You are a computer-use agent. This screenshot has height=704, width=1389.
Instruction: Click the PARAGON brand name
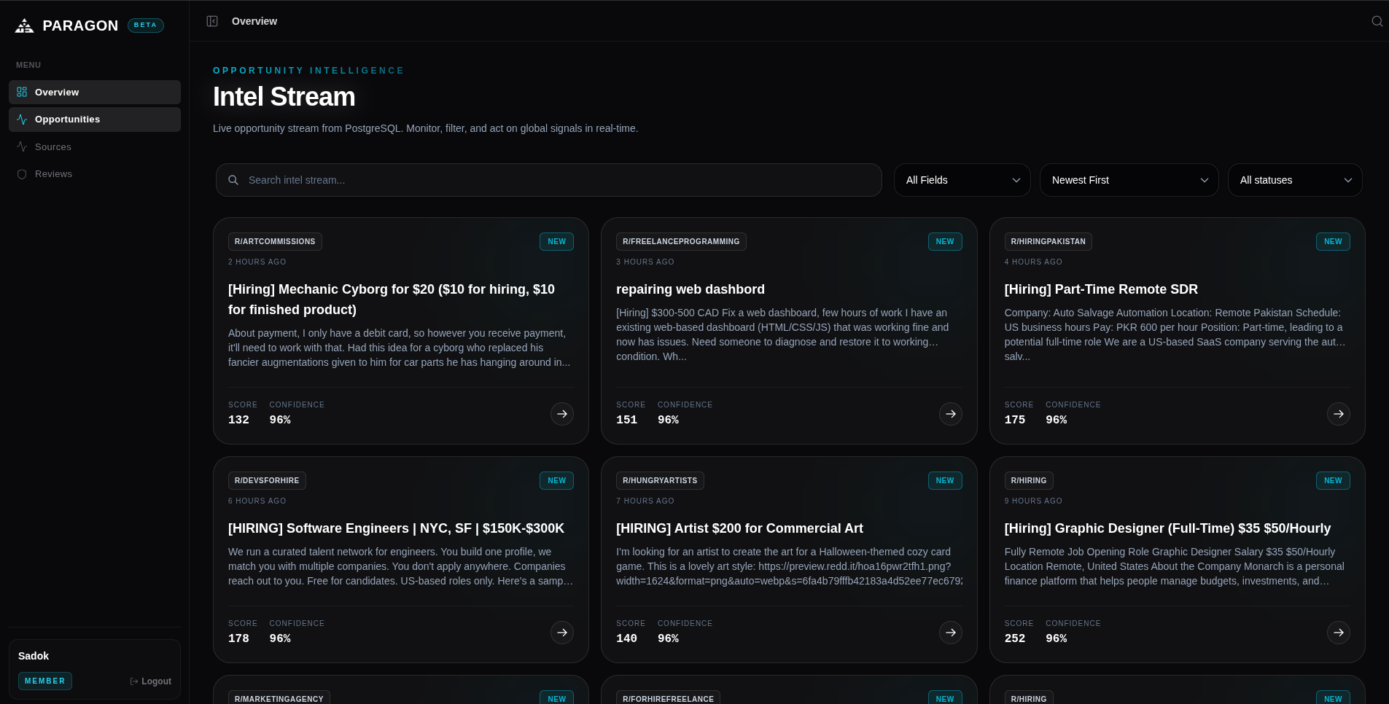click(x=80, y=26)
